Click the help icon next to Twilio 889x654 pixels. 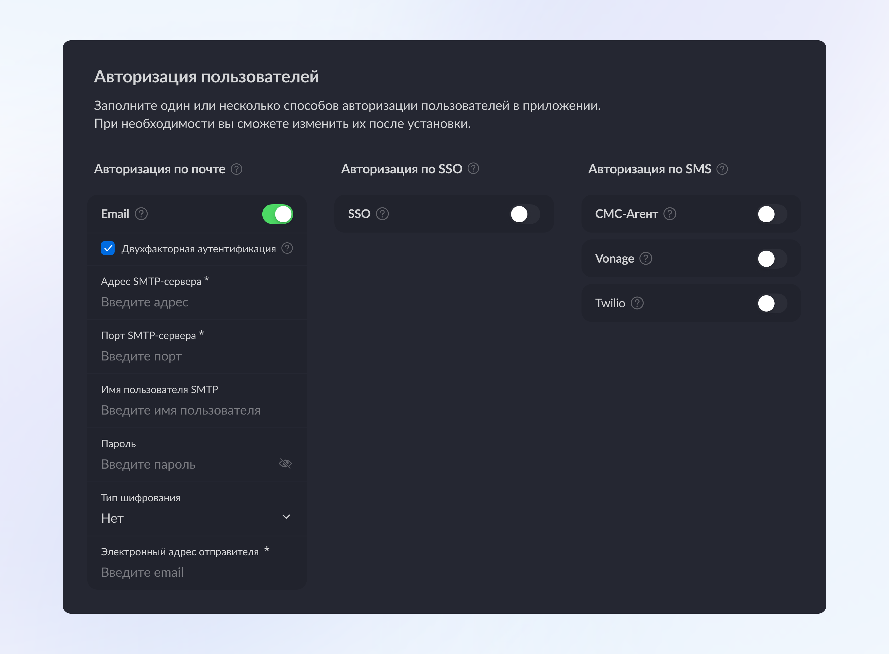(637, 303)
